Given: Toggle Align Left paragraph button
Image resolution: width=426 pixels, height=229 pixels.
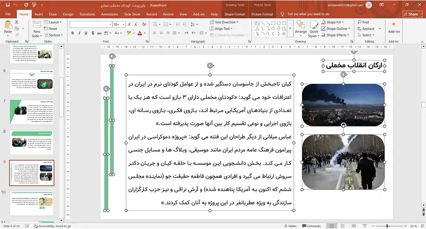Looking at the screenshot, I should (x=154, y=33).
